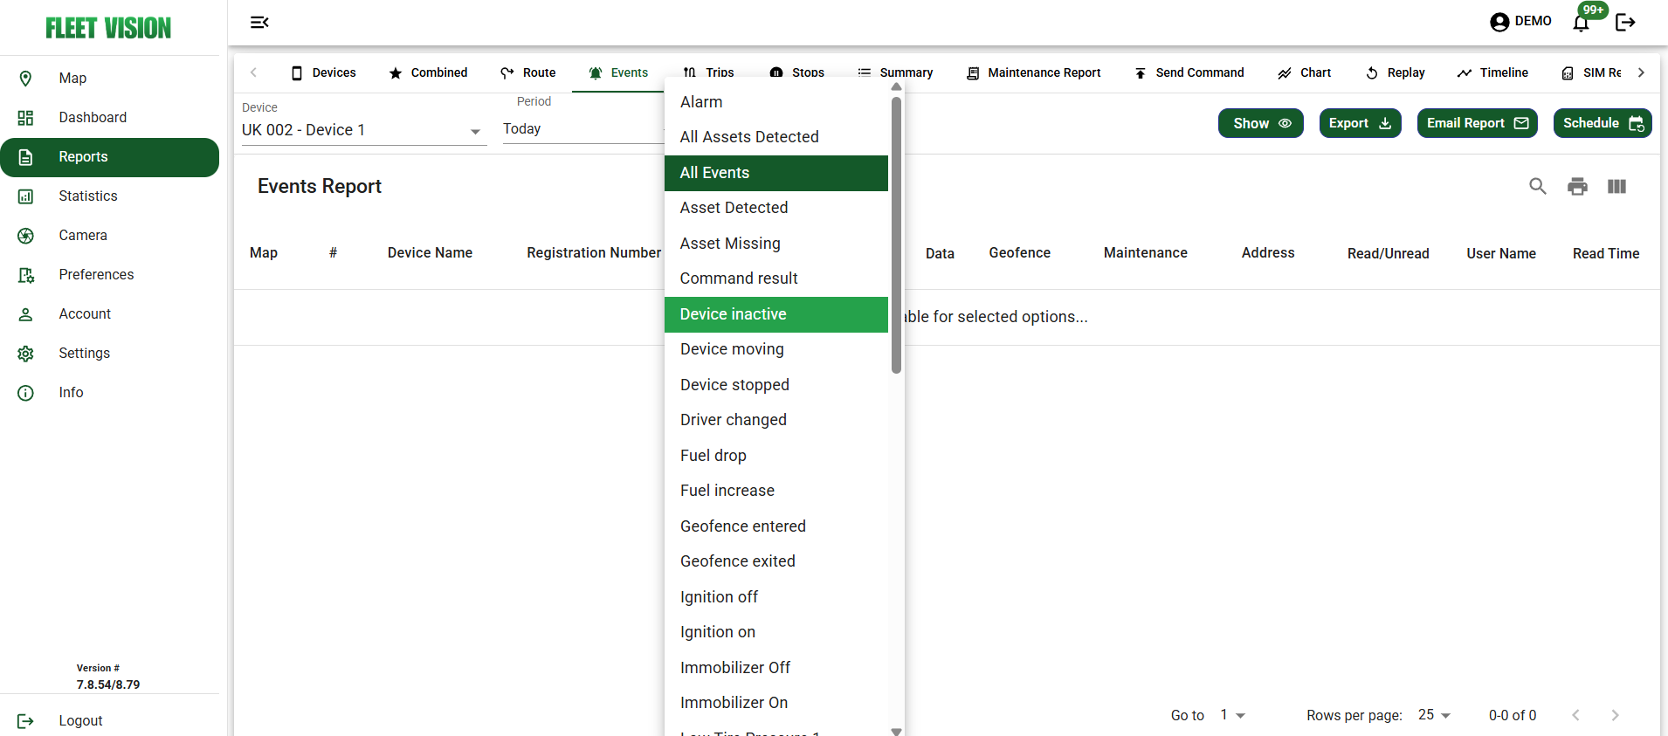1668x736 pixels.
Task: Click the Export button
Action: [1359, 123]
